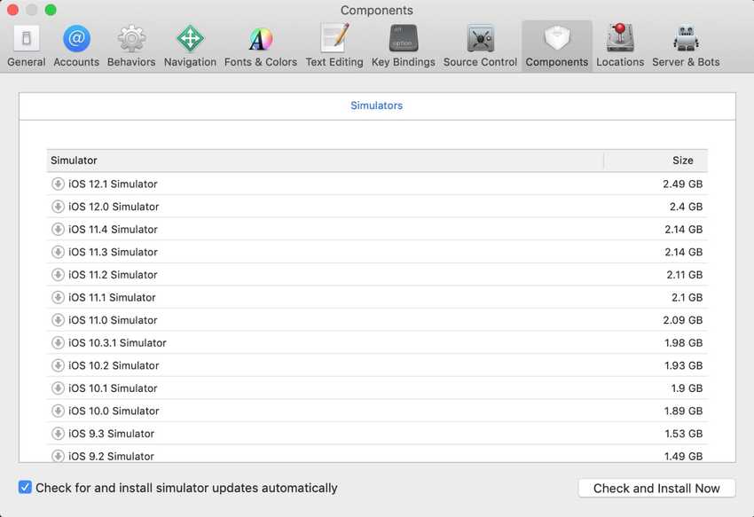Open the General preferences pane
The image size is (754, 517).
(x=27, y=47)
